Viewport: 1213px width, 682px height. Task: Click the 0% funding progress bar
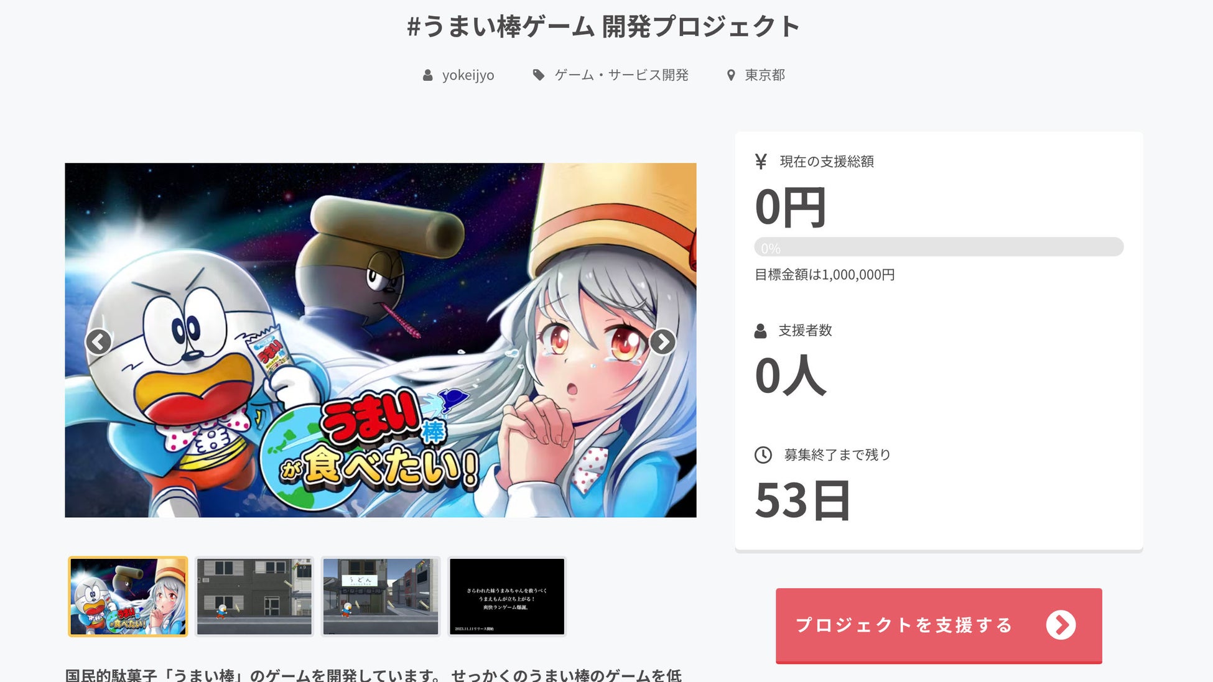click(939, 247)
